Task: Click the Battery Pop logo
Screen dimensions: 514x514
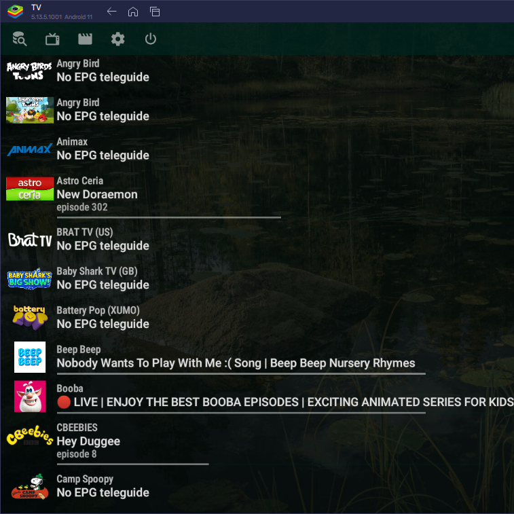Action: (x=29, y=318)
